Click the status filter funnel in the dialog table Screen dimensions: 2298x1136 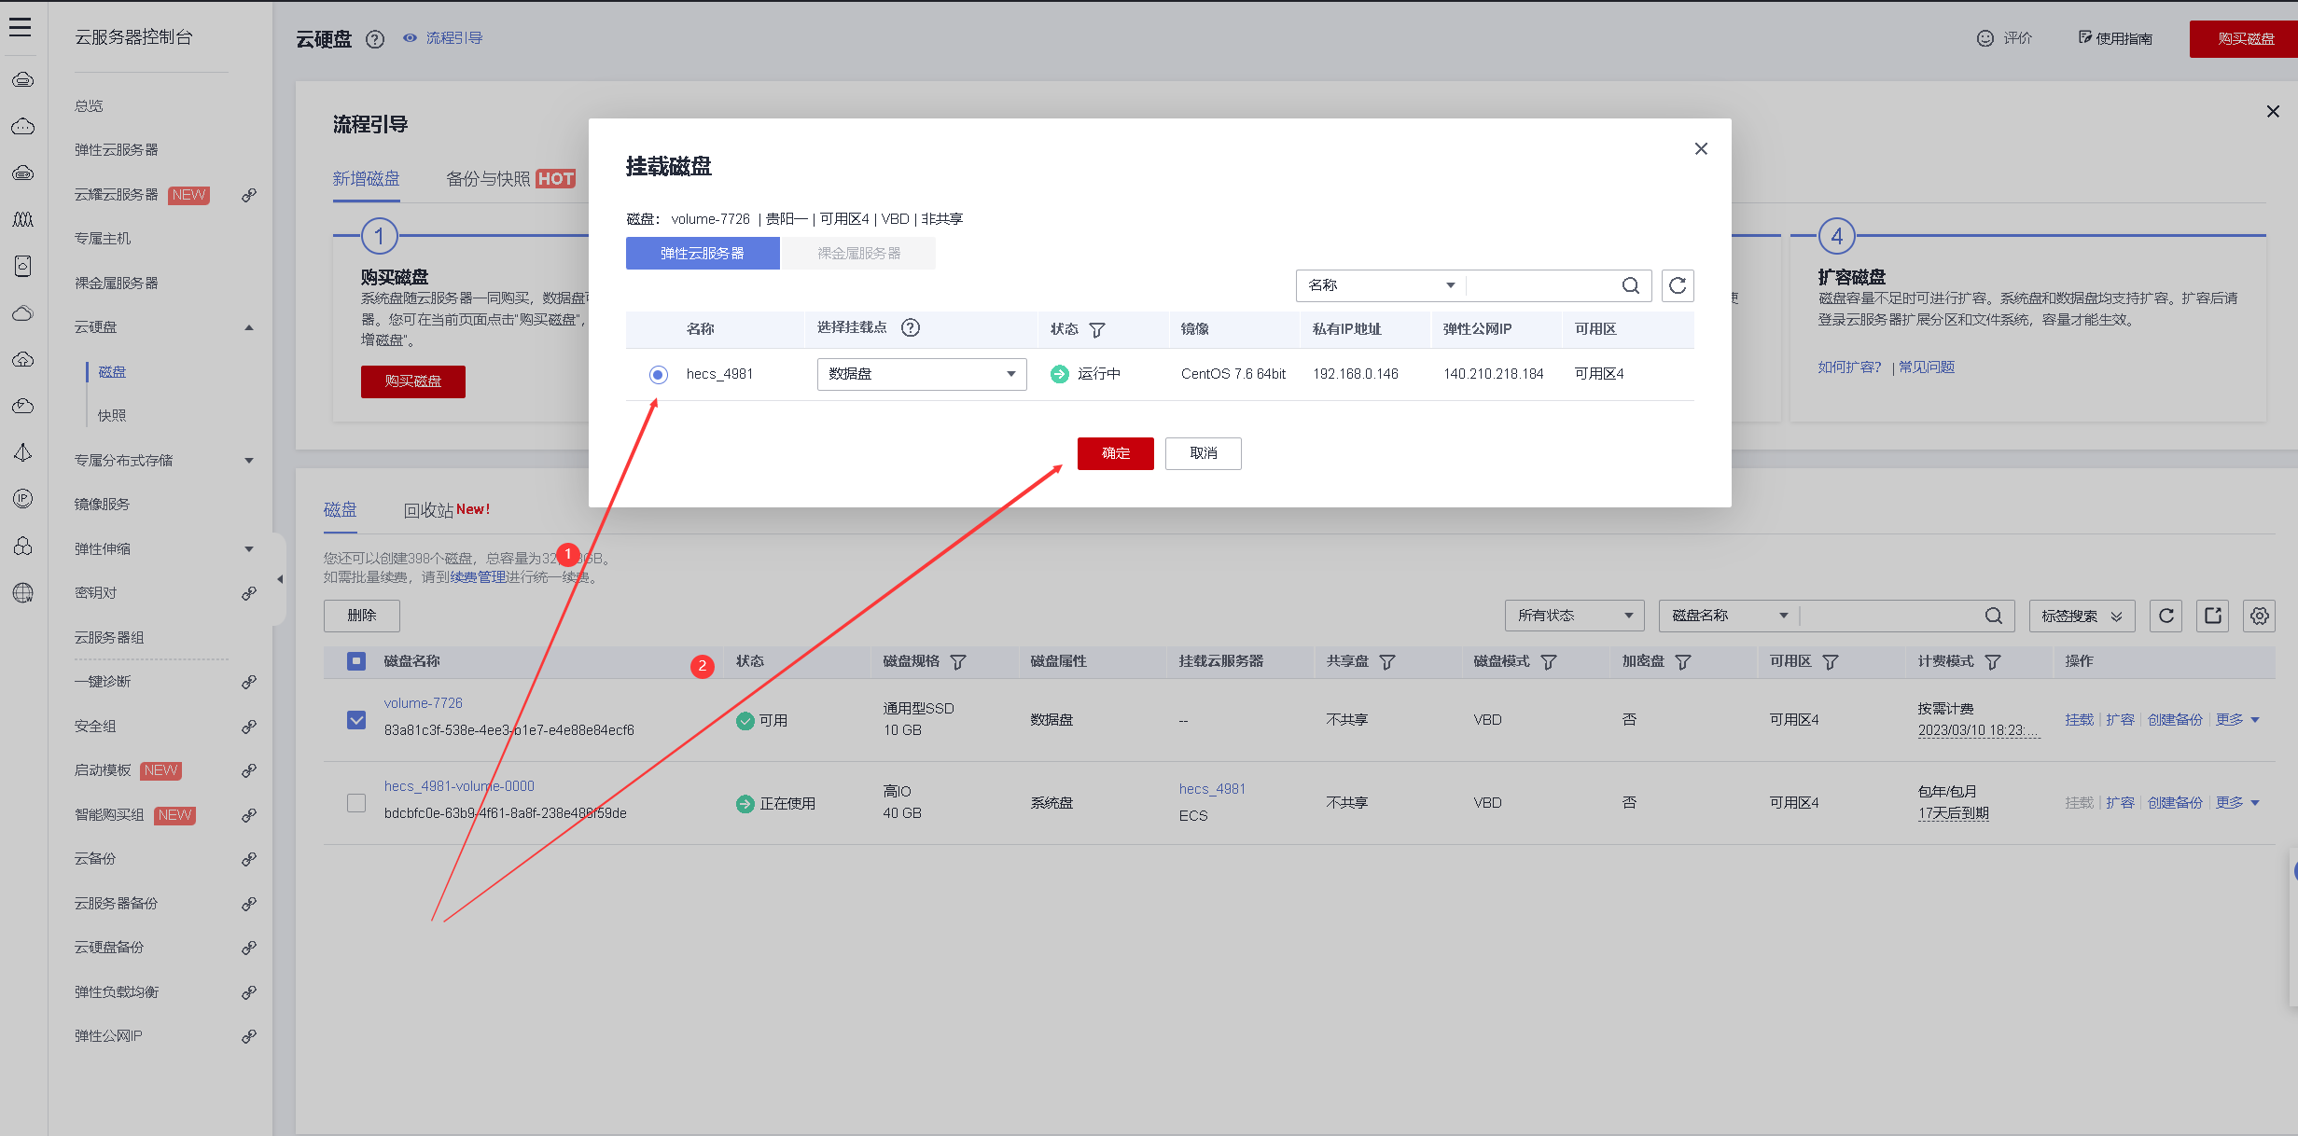coord(1097,329)
